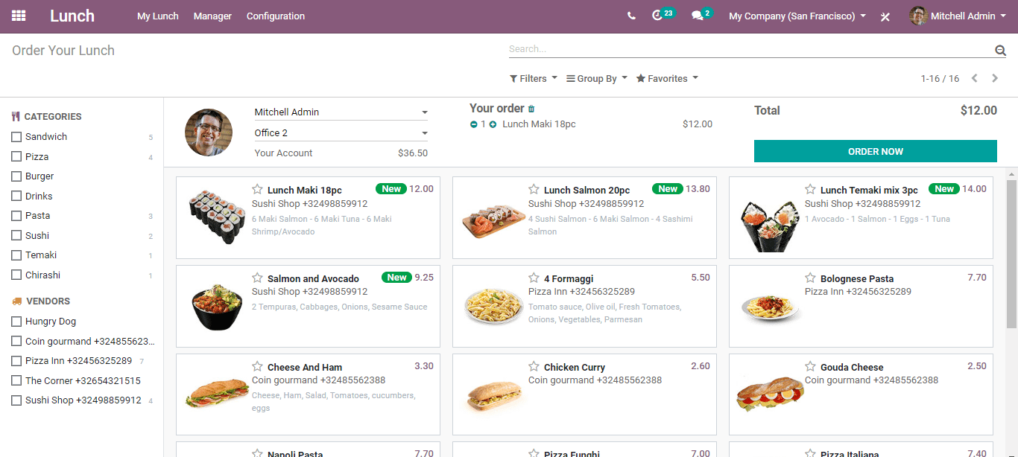Click Mitchell Admin profile photo in order panel
The width and height of the screenshot is (1018, 457).
point(209,132)
